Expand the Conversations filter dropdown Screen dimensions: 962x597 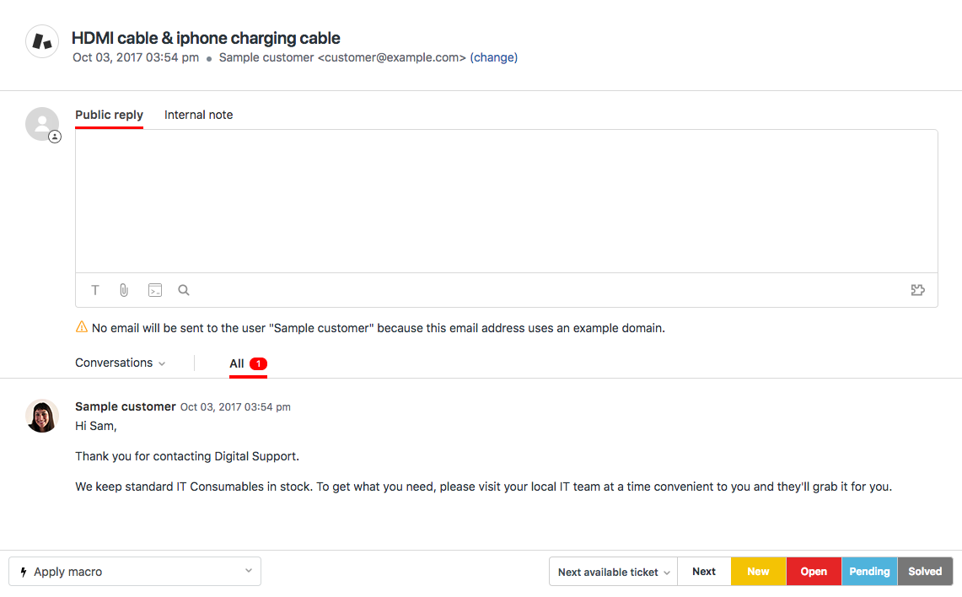point(120,363)
